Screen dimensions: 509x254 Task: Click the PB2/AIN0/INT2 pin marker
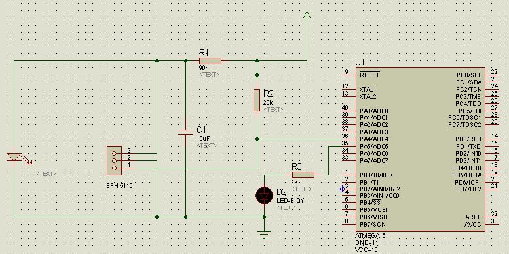point(342,189)
